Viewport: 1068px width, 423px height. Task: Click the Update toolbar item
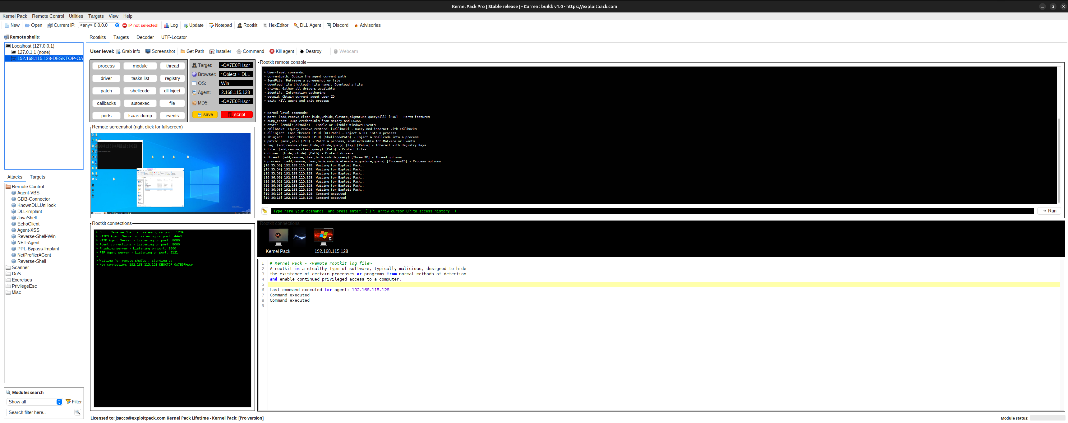[193, 25]
